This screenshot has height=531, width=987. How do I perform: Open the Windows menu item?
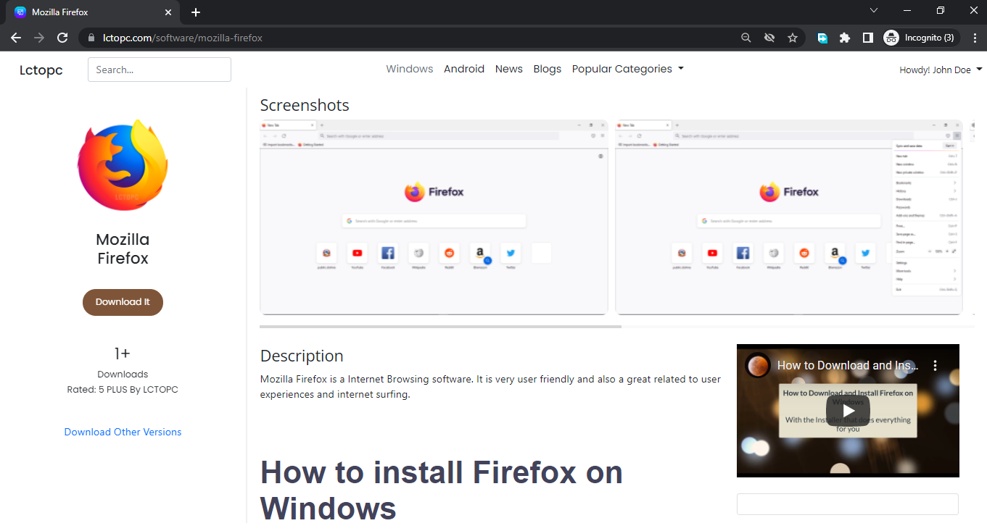[x=409, y=69]
